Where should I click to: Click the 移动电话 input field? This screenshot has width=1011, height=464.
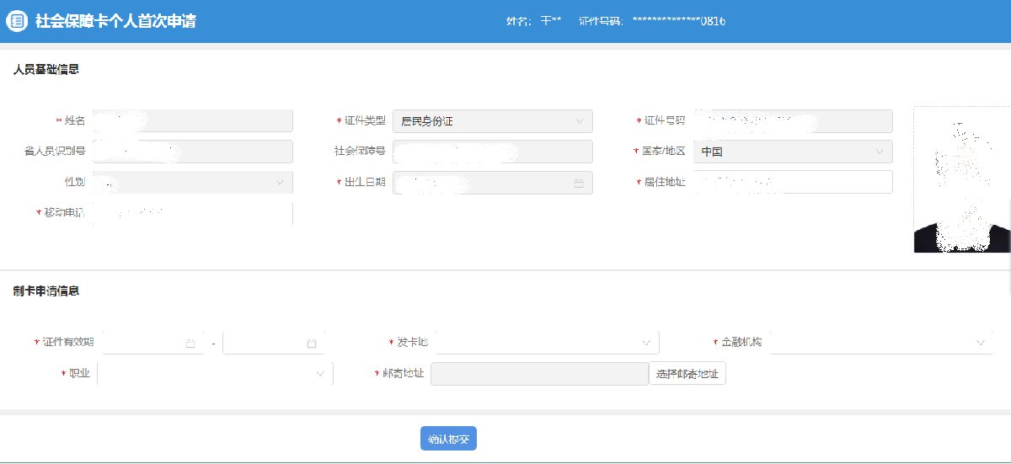click(192, 214)
